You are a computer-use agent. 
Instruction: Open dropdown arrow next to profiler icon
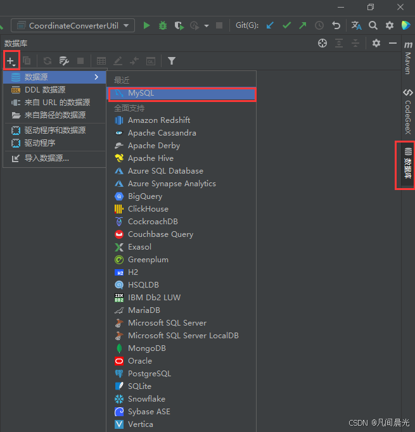click(x=207, y=26)
